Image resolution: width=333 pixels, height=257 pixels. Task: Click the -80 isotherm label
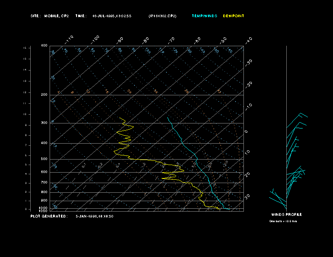145,40
